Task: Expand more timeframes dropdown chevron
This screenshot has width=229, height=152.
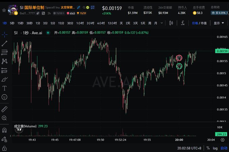Action: coord(162,23)
